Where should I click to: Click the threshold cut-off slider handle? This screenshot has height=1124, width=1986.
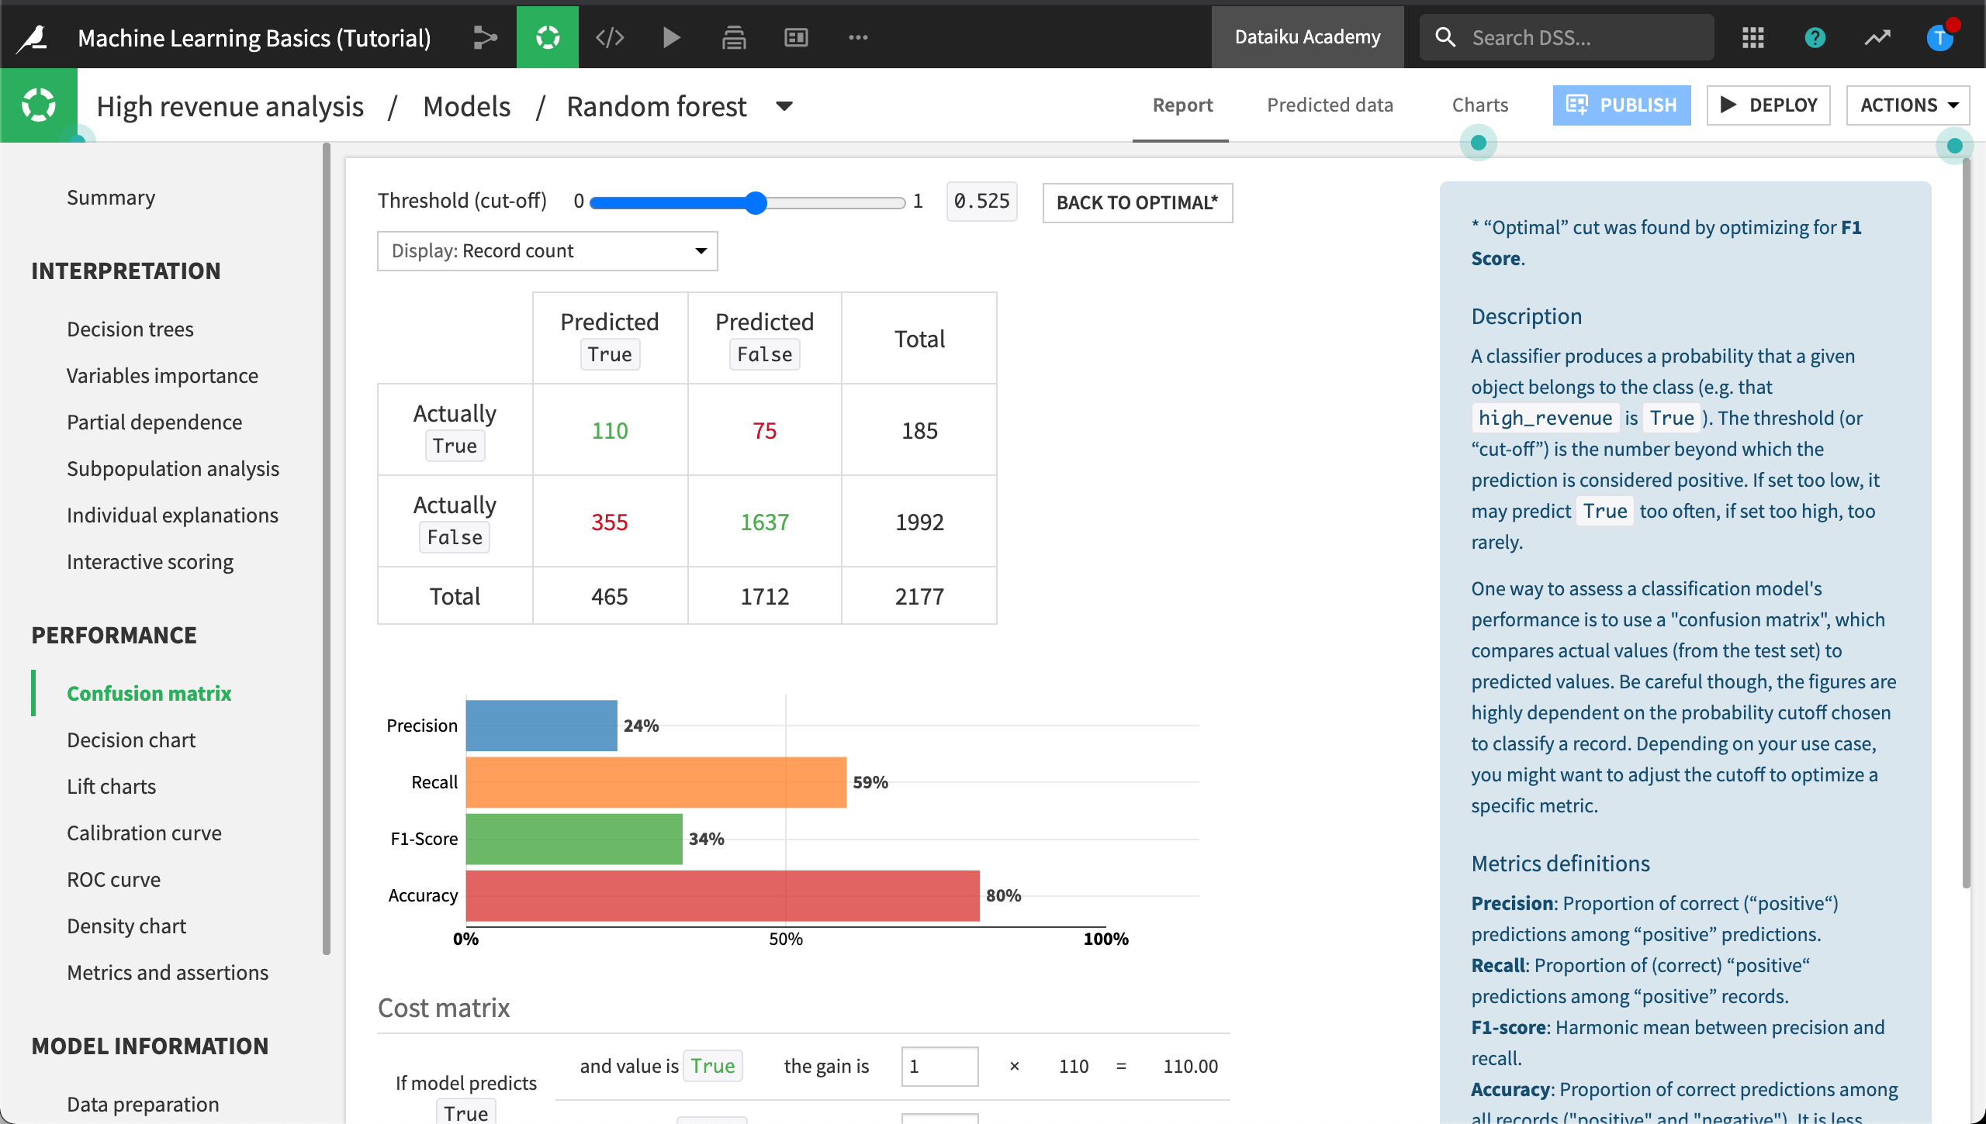756,203
